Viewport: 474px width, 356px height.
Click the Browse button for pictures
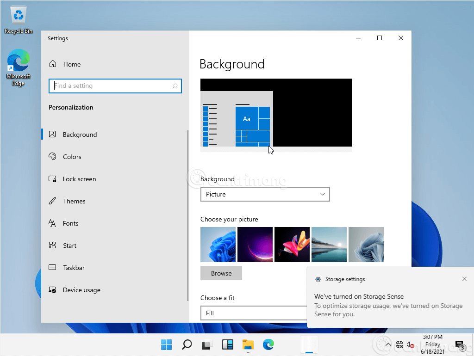point(221,273)
